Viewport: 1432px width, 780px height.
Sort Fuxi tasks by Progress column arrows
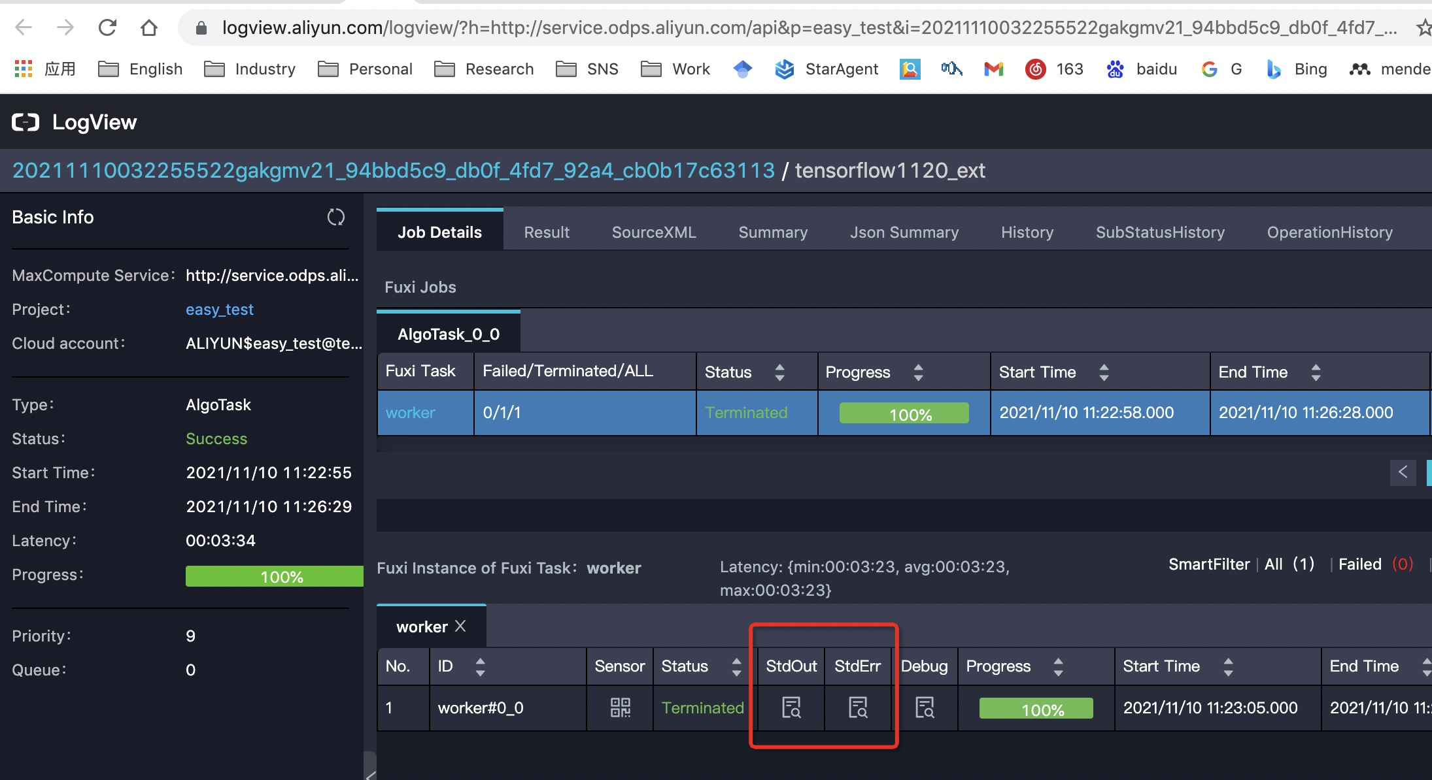918,372
